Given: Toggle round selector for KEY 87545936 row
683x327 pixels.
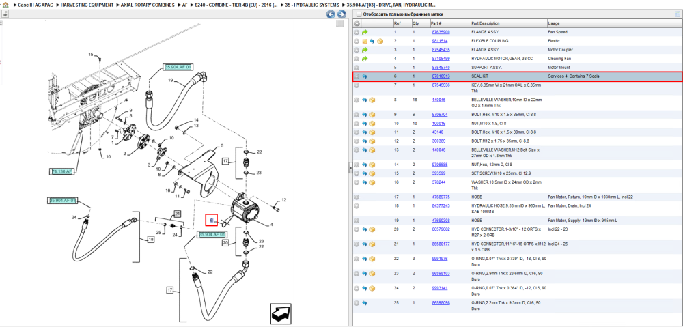Looking at the screenshot, I should click(x=357, y=85).
